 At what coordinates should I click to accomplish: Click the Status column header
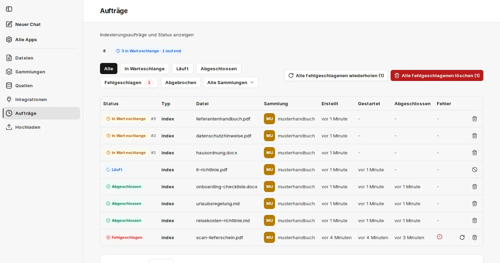111,103
